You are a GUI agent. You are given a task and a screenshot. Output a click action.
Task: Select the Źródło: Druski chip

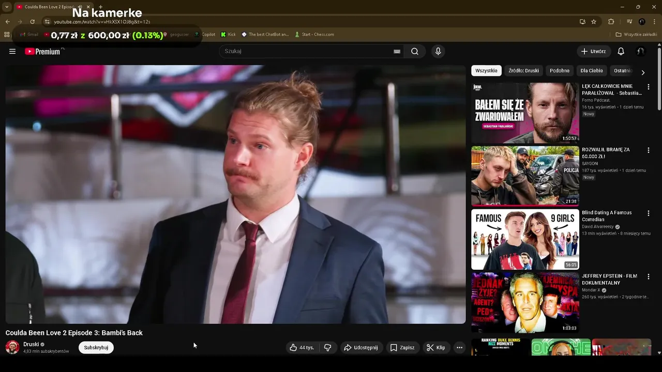click(x=523, y=71)
